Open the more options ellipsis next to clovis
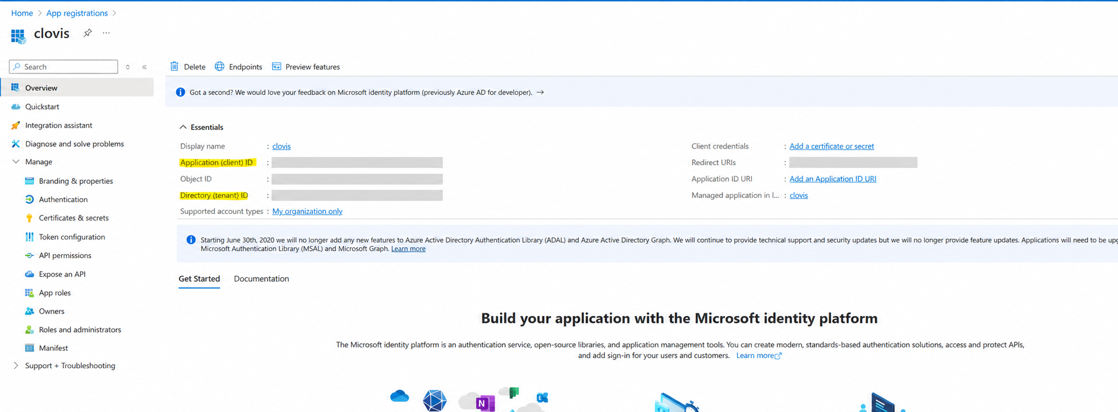This screenshot has height=412, width=1118. 106,33
